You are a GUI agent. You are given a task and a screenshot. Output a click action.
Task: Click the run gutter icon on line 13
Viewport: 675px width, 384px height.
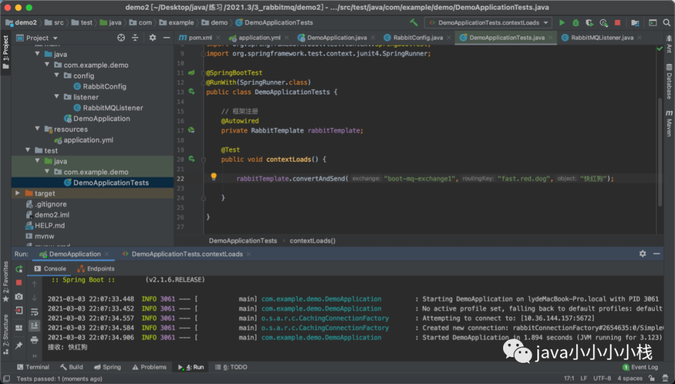(x=192, y=92)
